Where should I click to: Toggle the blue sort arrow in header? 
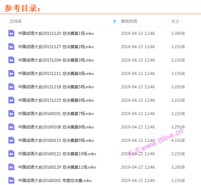click(x=114, y=21)
